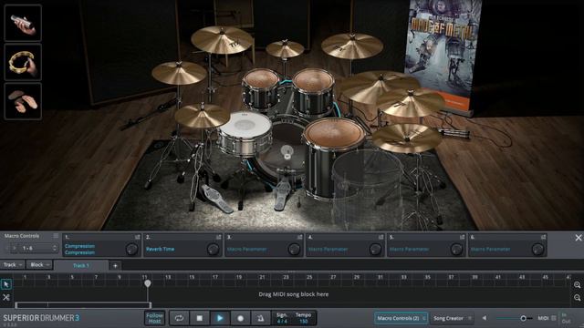584x328 pixels.
Task: Toggle the Follow Host button
Action: 154,318
